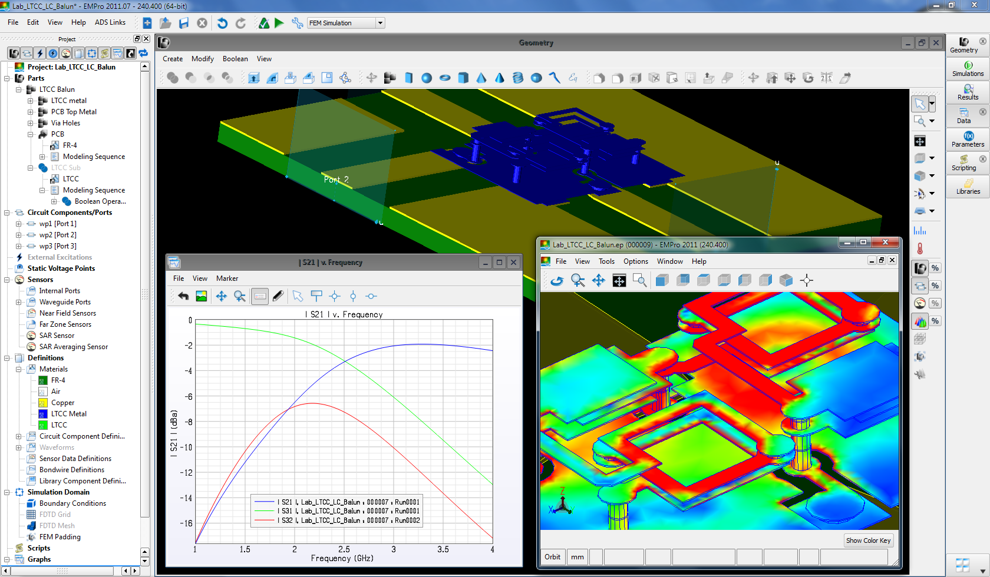Open the Boolean menu in Geometry window
Screen dimensions: 990x577
coord(235,59)
